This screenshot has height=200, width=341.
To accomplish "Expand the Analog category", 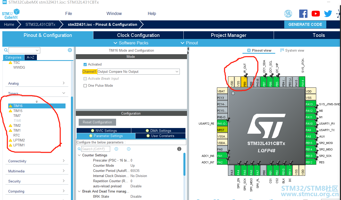I will [37, 83].
